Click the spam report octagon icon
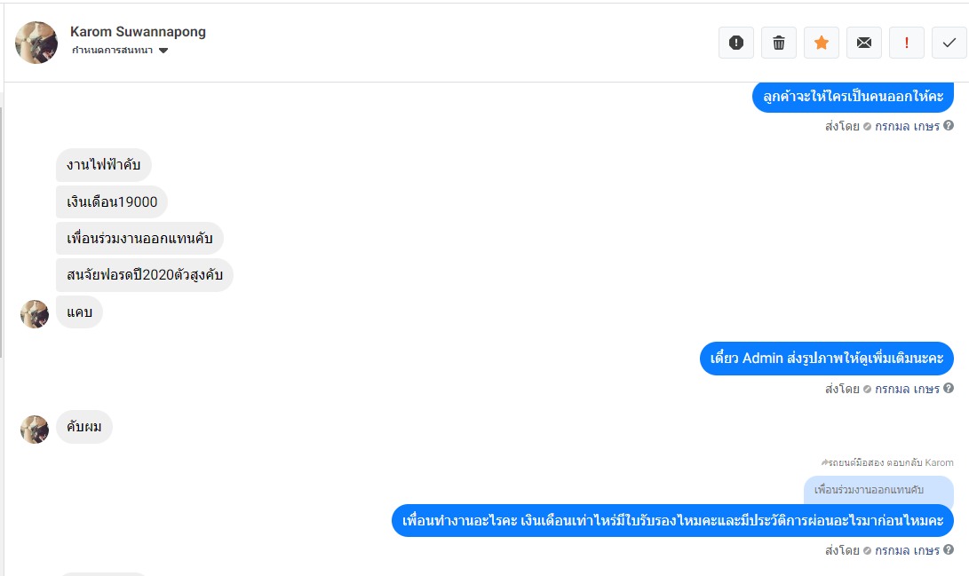969x576 pixels. coord(735,43)
